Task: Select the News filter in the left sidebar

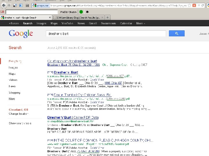Action: 12,86
